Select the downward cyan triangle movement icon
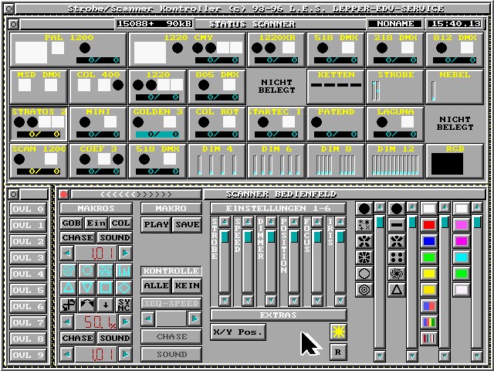This screenshot has height=371, width=494. (x=86, y=288)
